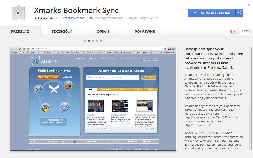Click the TechCrunch logo
The image size is (253, 158).
[113, 142]
